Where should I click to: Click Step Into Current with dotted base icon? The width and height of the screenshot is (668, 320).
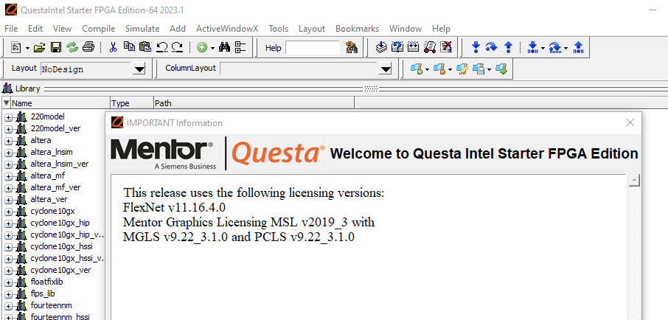pos(532,47)
